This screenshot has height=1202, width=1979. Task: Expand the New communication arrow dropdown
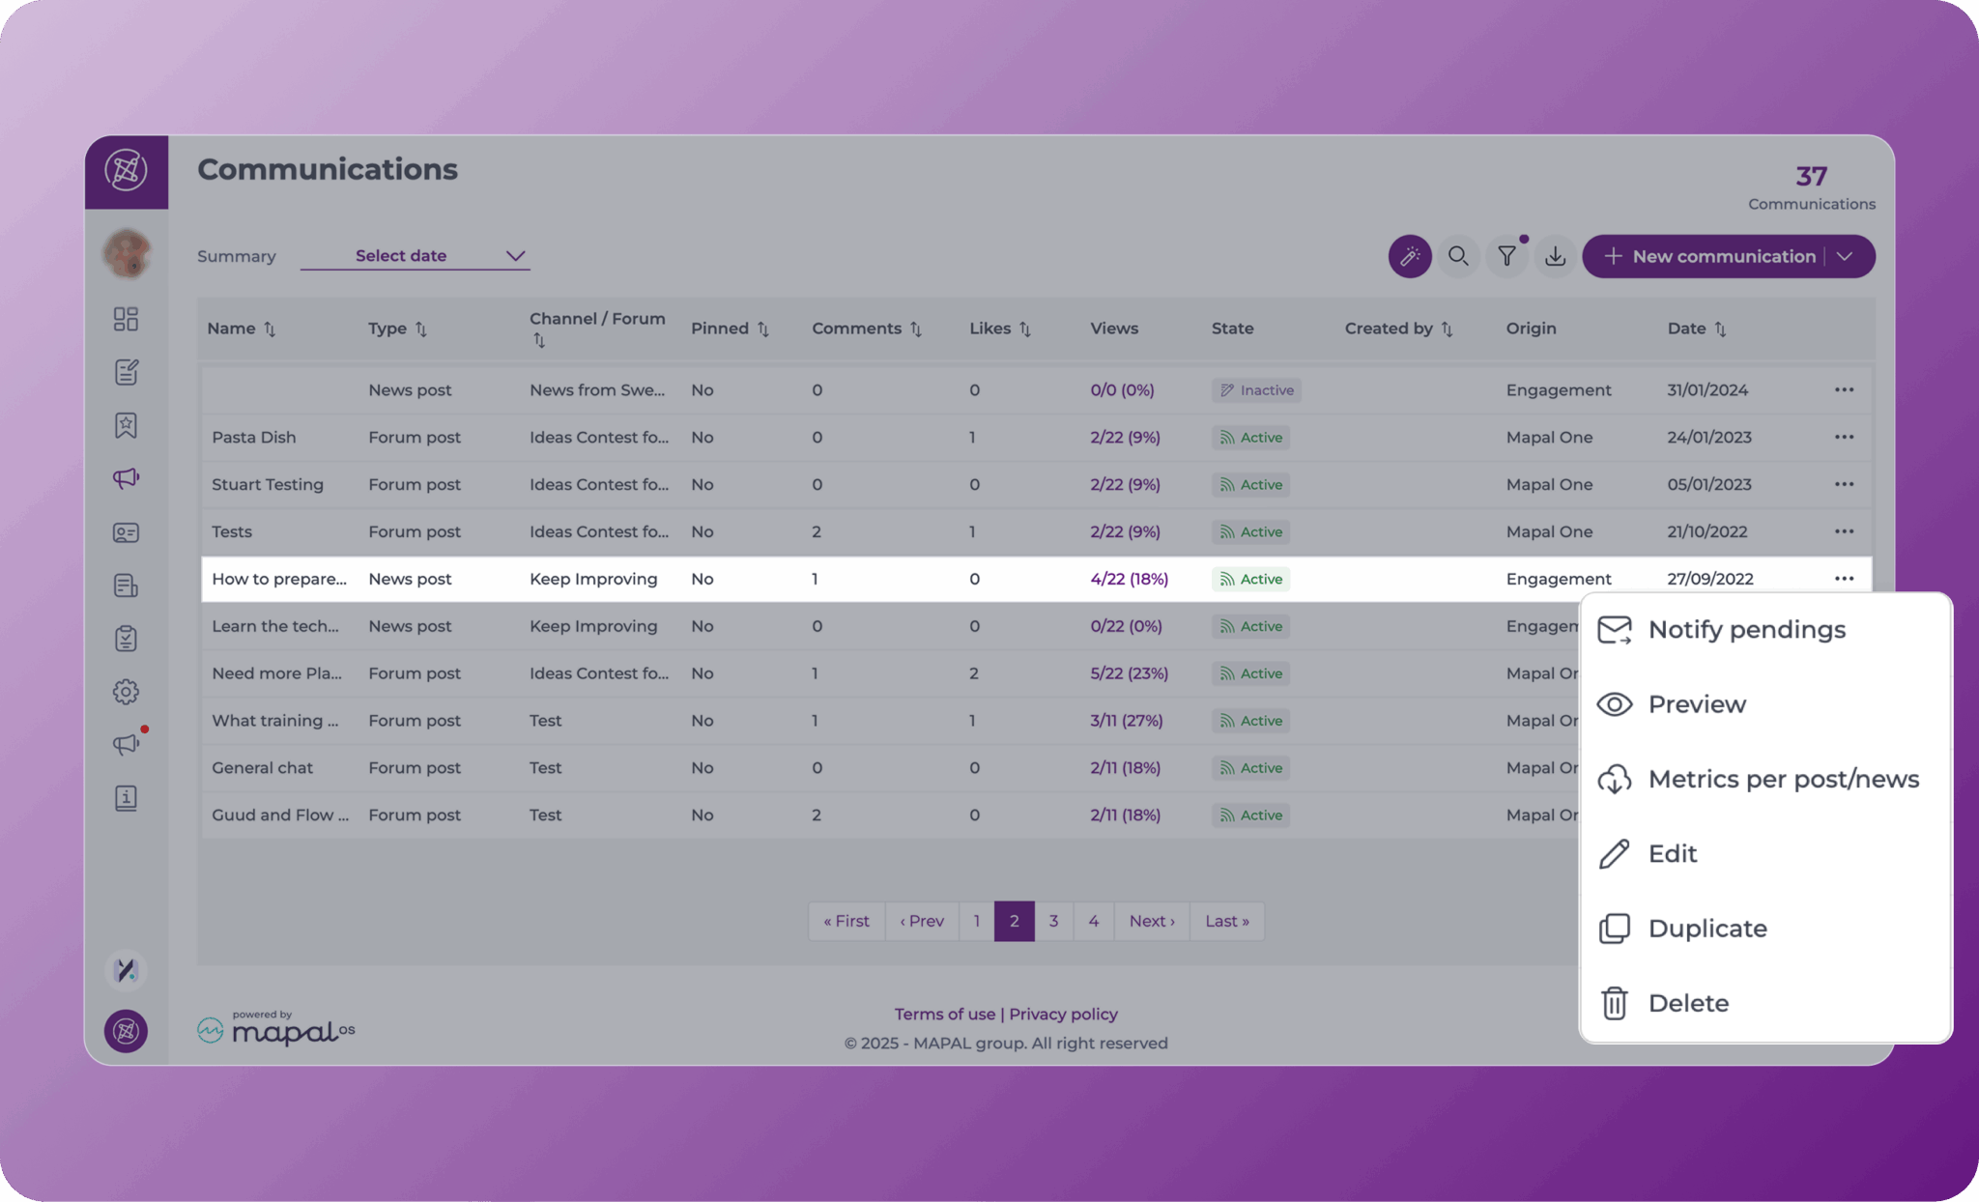tap(1845, 257)
